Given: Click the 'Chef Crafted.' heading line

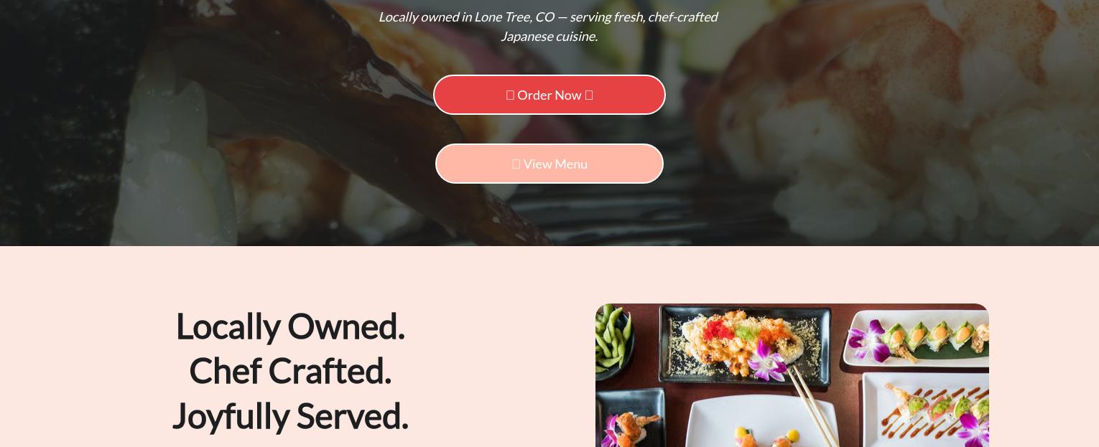Looking at the screenshot, I should pos(290,371).
